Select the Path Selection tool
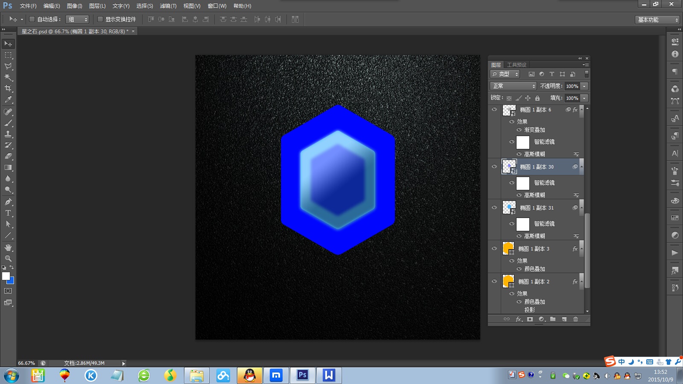683x384 pixels. (8, 224)
